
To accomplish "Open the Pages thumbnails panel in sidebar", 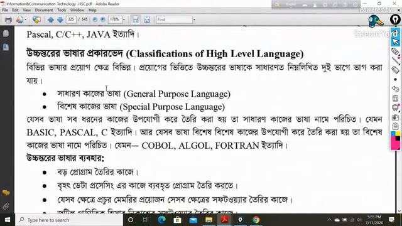I will click(6, 33).
